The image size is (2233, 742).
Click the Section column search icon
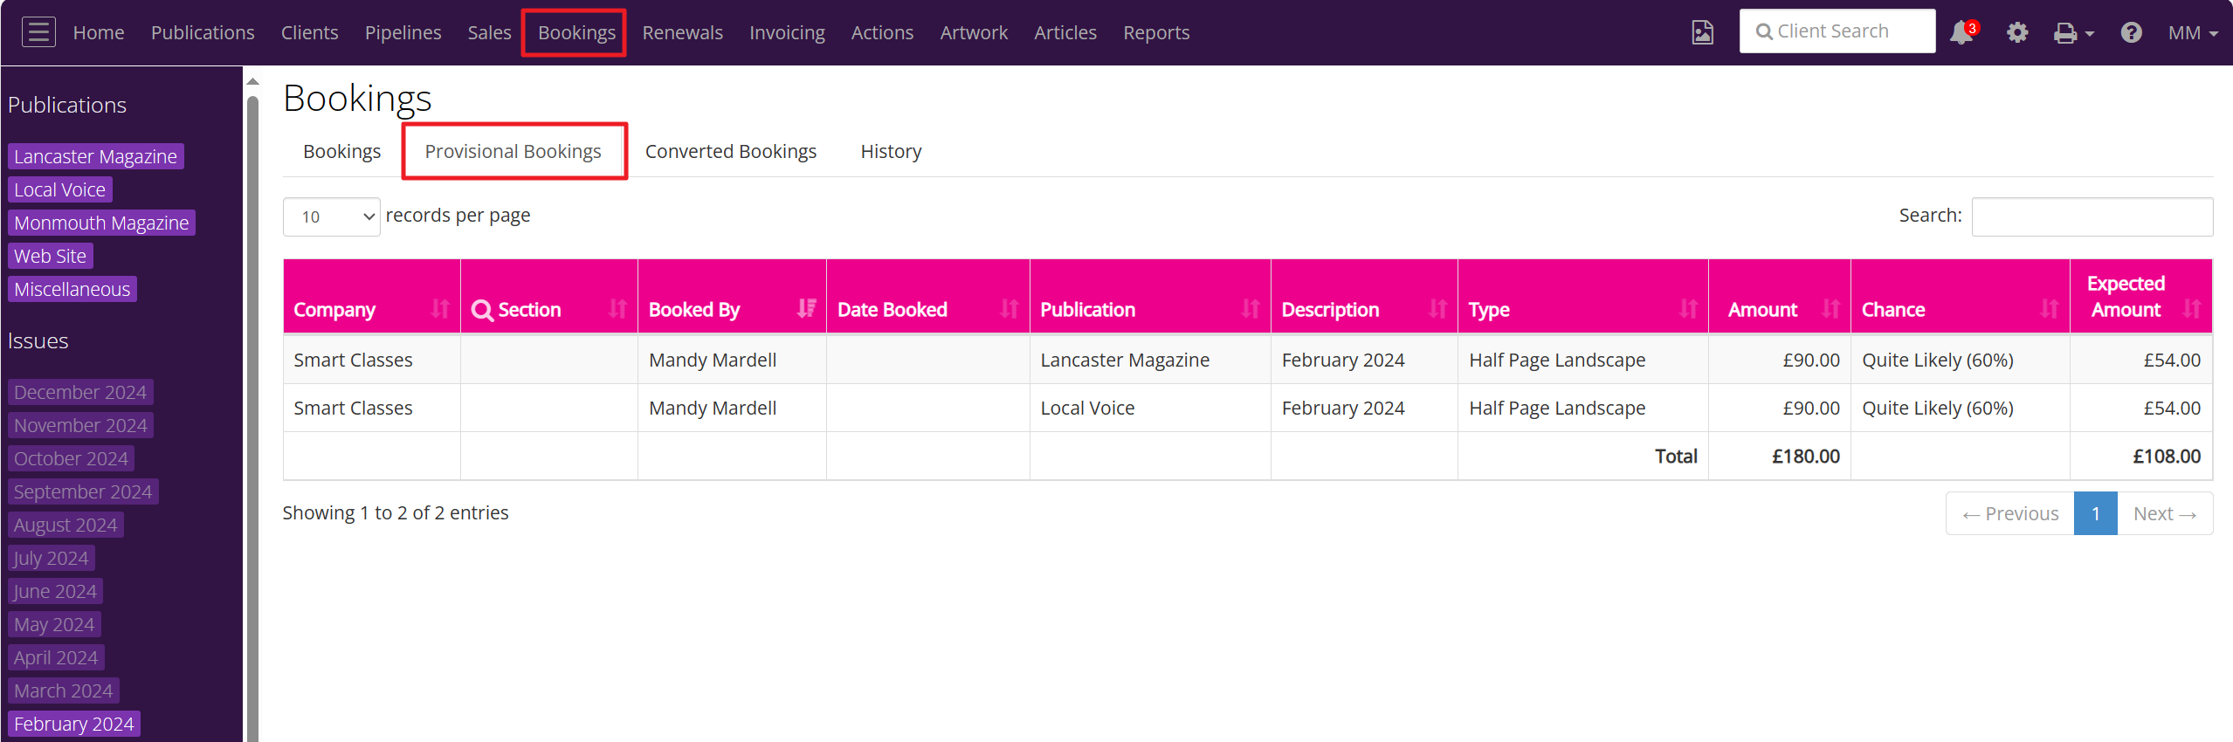coord(481,310)
